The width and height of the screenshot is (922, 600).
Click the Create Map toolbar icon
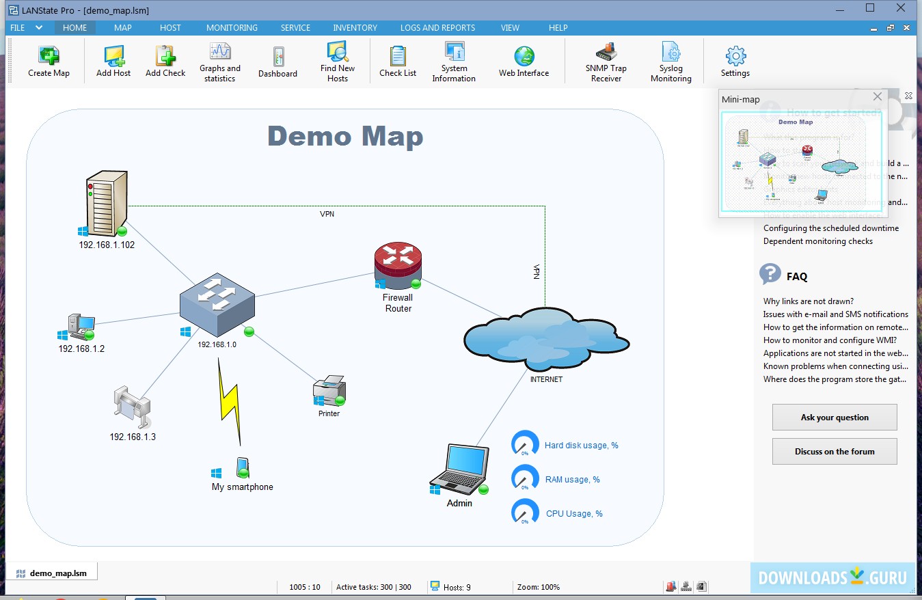(x=49, y=62)
